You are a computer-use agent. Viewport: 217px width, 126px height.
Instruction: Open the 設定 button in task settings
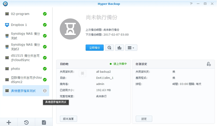144,119
